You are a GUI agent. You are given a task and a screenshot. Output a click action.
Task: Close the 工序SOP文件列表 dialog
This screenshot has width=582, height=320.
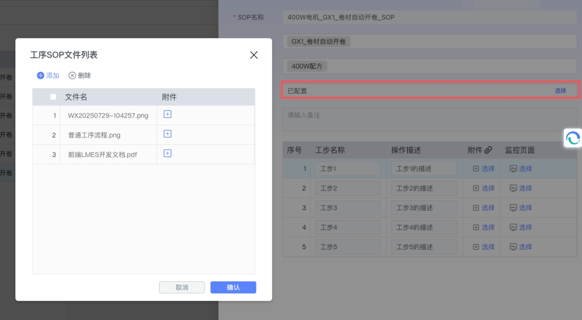254,55
